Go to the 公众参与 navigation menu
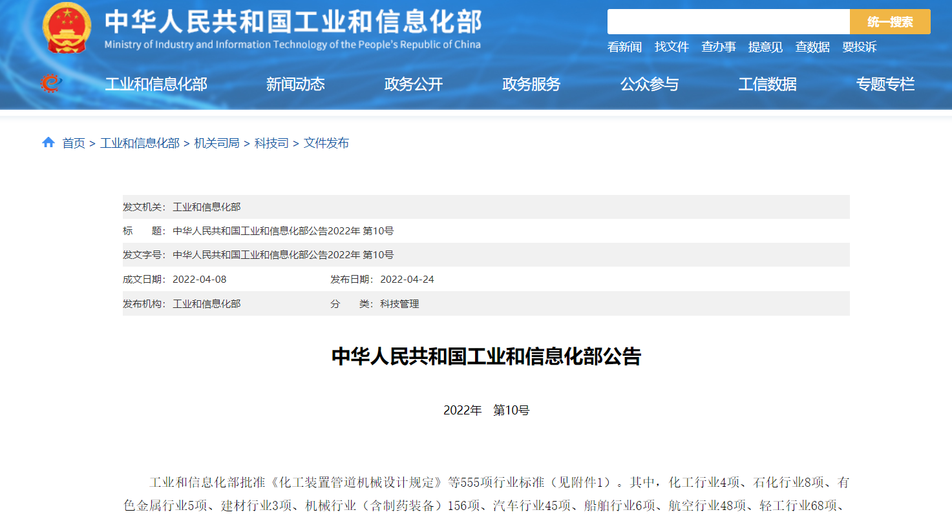 650,84
